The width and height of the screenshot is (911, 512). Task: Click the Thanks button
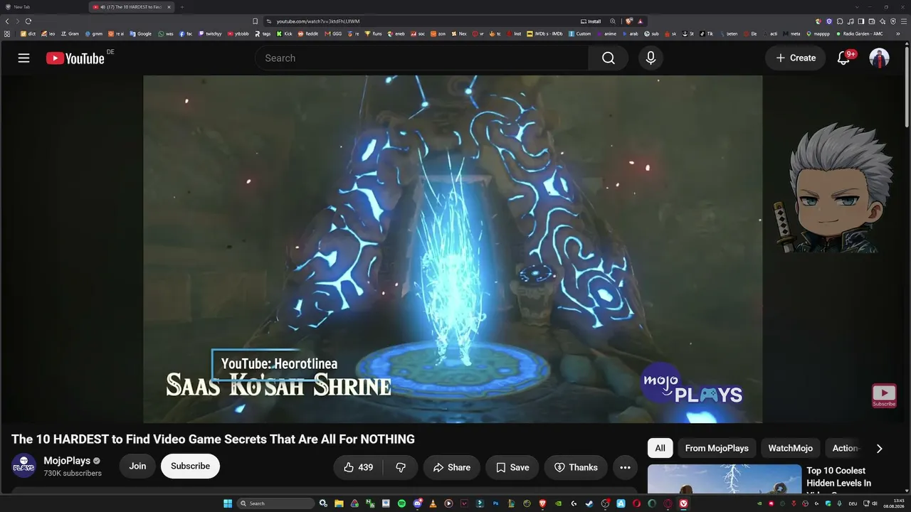[x=576, y=467]
